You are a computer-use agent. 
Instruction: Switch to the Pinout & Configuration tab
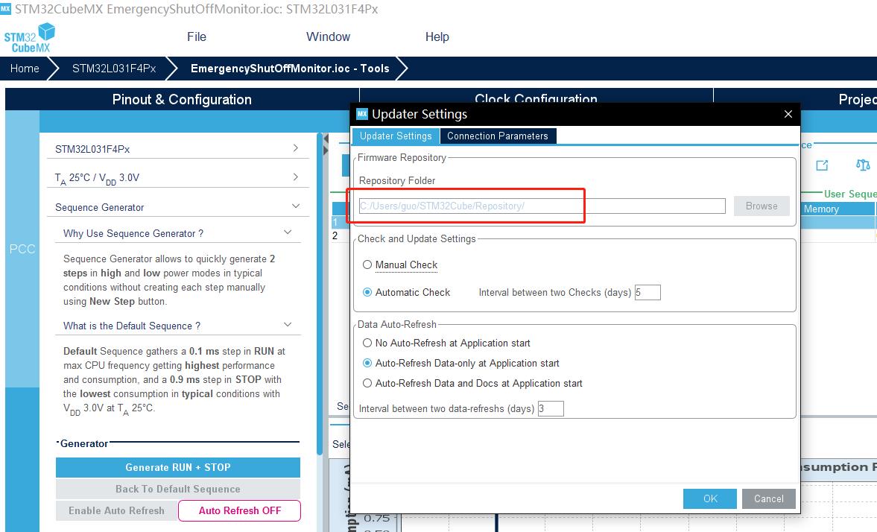click(182, 99)
